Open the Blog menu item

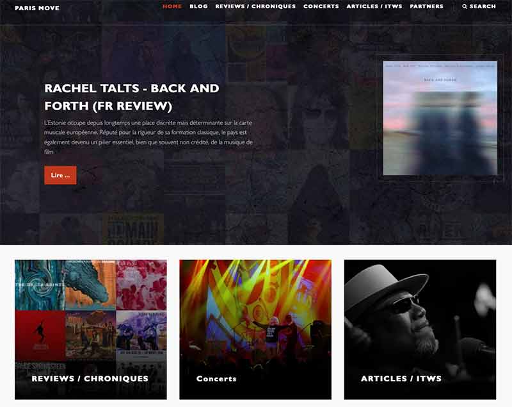198,6
